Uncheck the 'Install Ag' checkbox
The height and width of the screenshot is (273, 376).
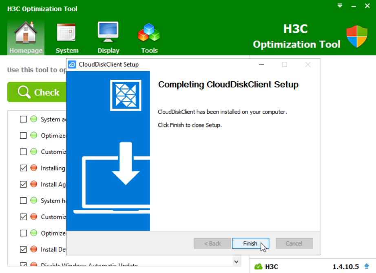click(x=23, y=184)
